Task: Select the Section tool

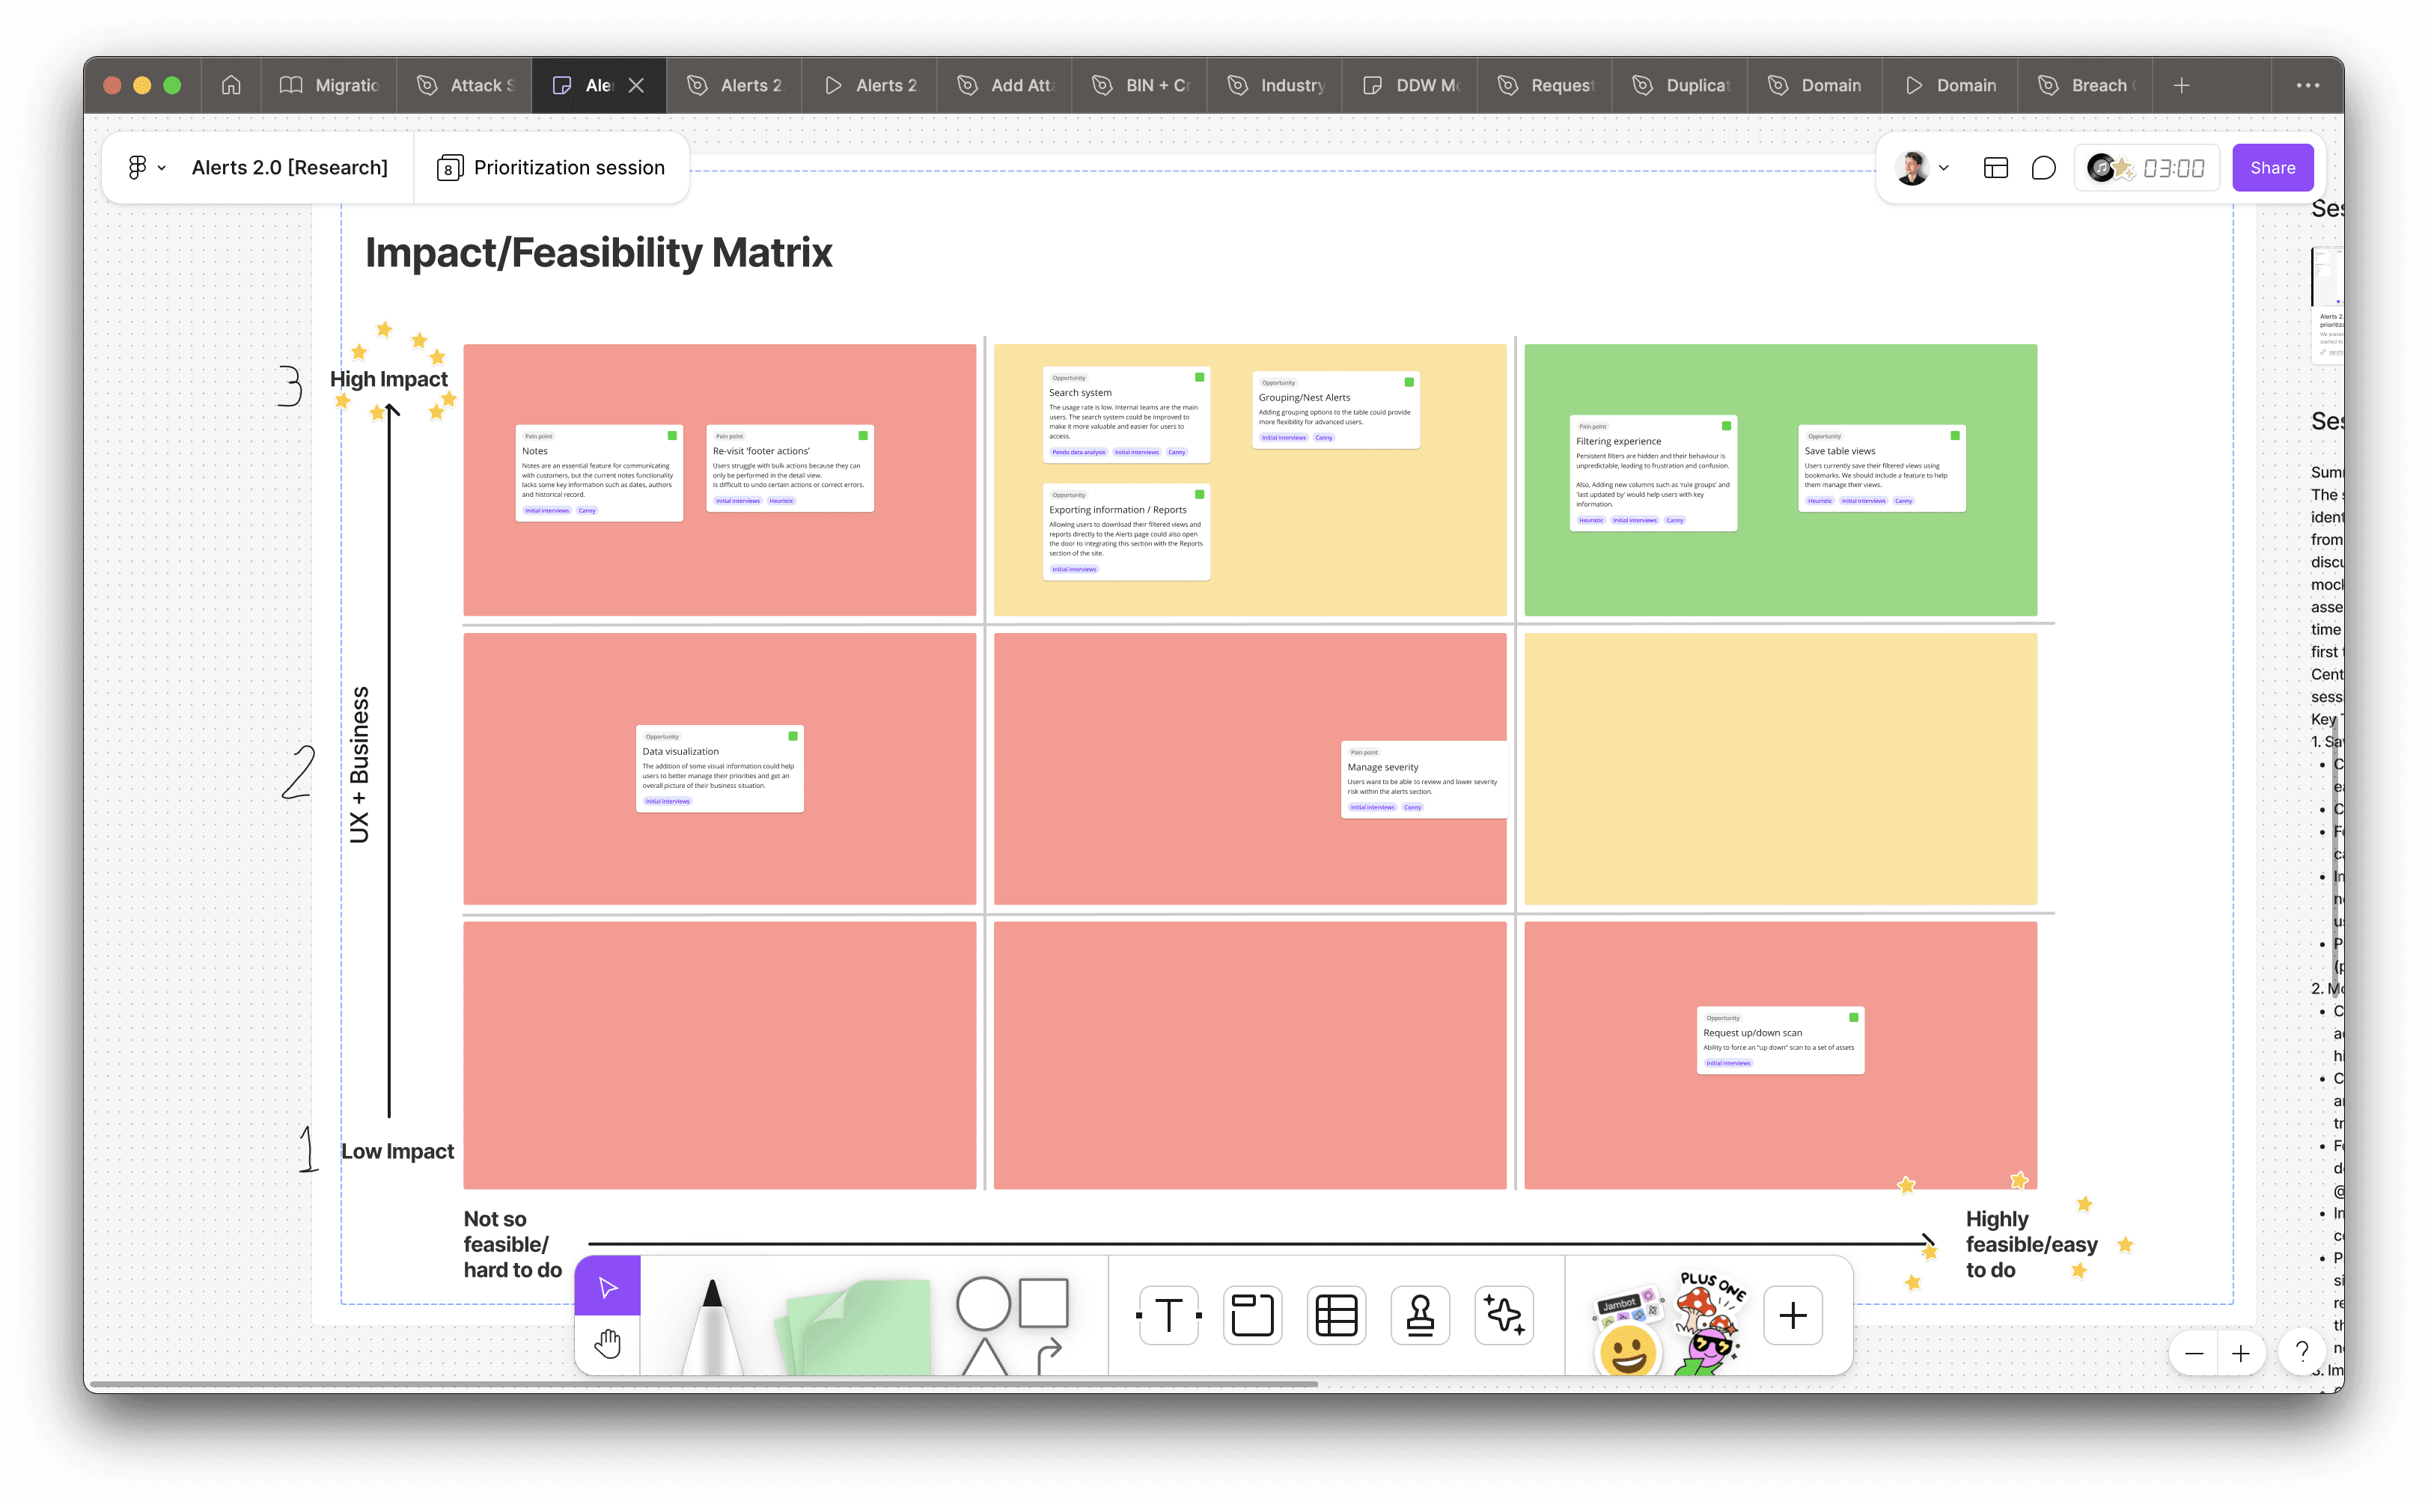Action: point(1252,1315)
